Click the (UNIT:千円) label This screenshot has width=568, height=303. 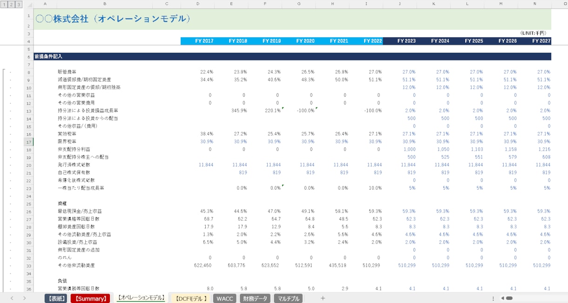[533, 33]
